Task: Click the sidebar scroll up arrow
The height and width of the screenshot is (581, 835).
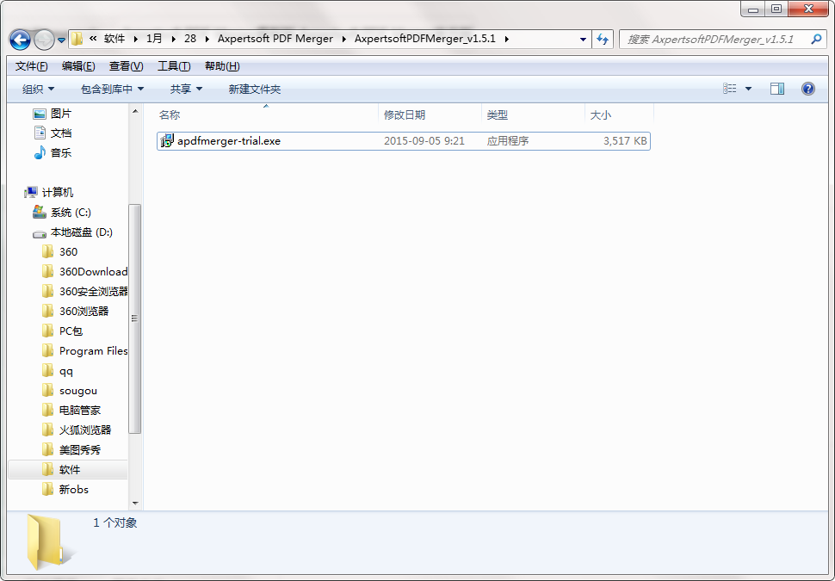Action: pyautogui.click(x=135, y=111)
